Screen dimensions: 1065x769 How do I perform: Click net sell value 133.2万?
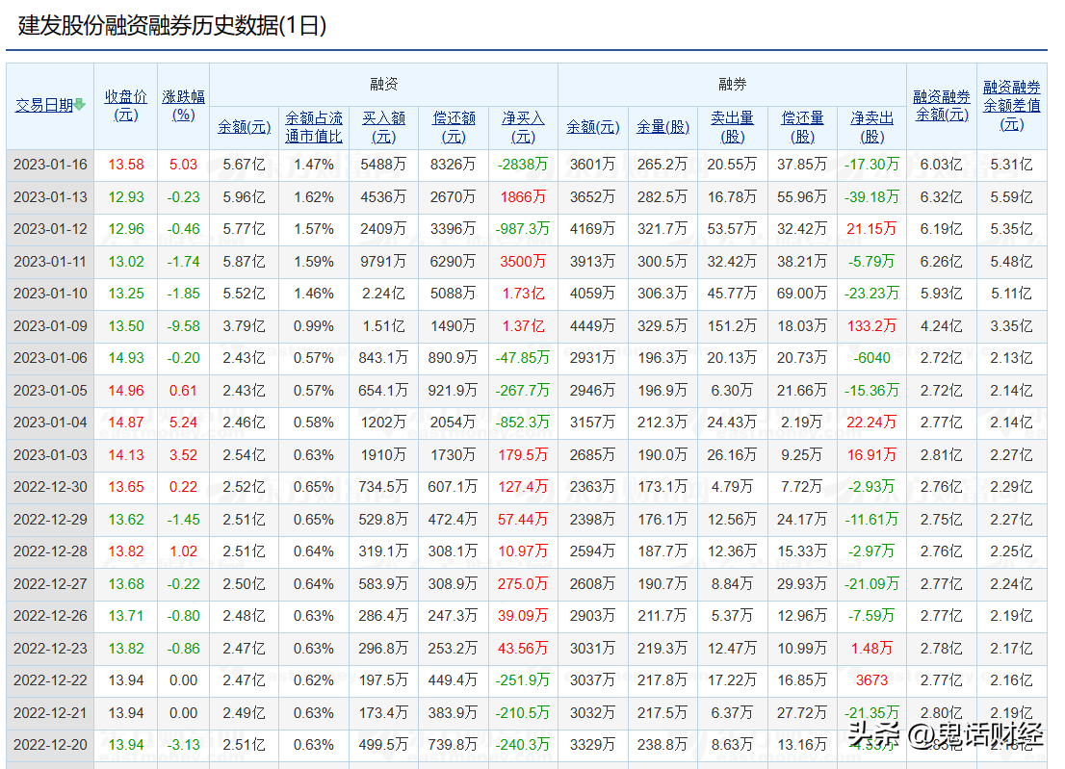click(x=872, y=325)
